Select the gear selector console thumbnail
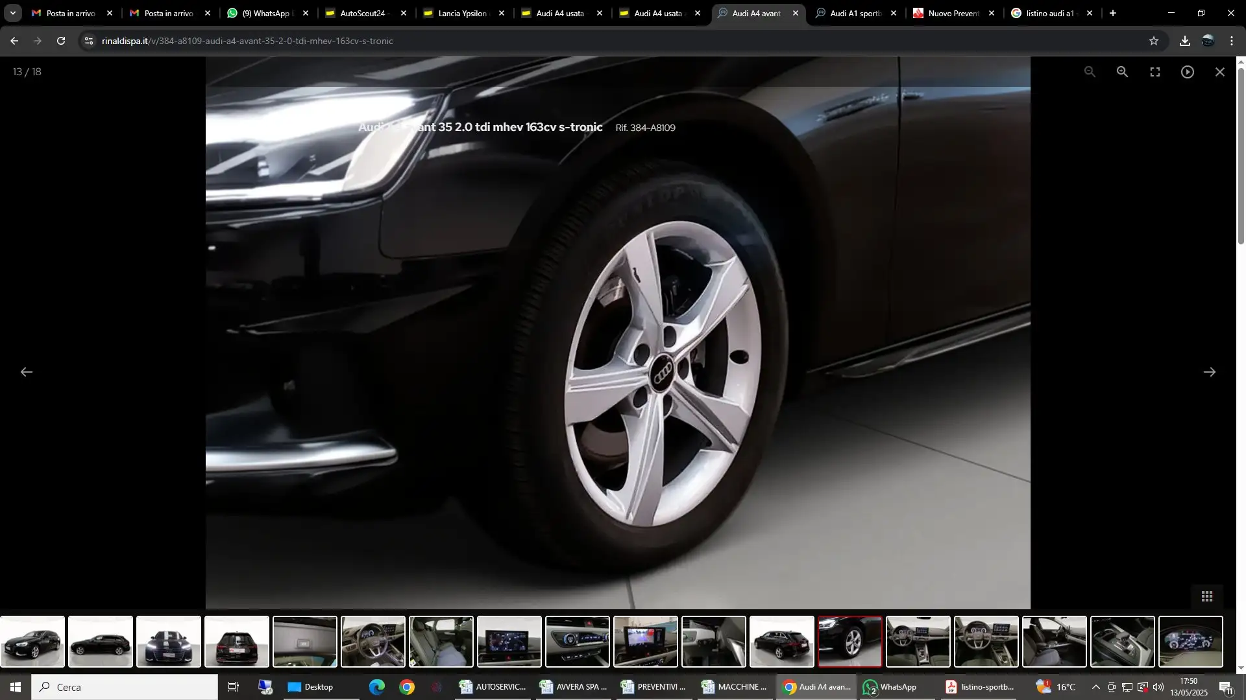The width and height of the screenshot is (1246, 700). click(1123, 642)
